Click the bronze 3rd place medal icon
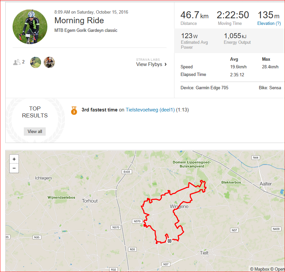The height and width of the screenshot is (272, 285). click(x=74, y=110)
